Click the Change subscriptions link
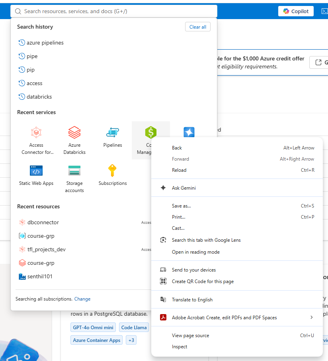 [x=82, y=299]
